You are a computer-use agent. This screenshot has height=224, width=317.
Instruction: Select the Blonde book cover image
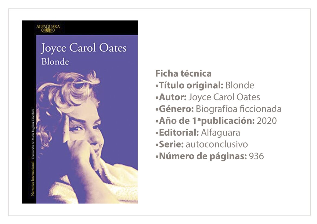[x=80, y=112]
